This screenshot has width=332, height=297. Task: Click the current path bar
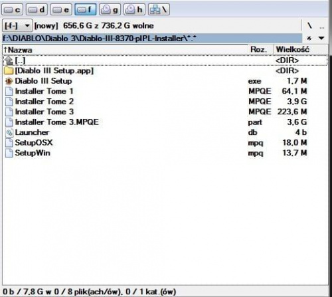tap(152, 39)
